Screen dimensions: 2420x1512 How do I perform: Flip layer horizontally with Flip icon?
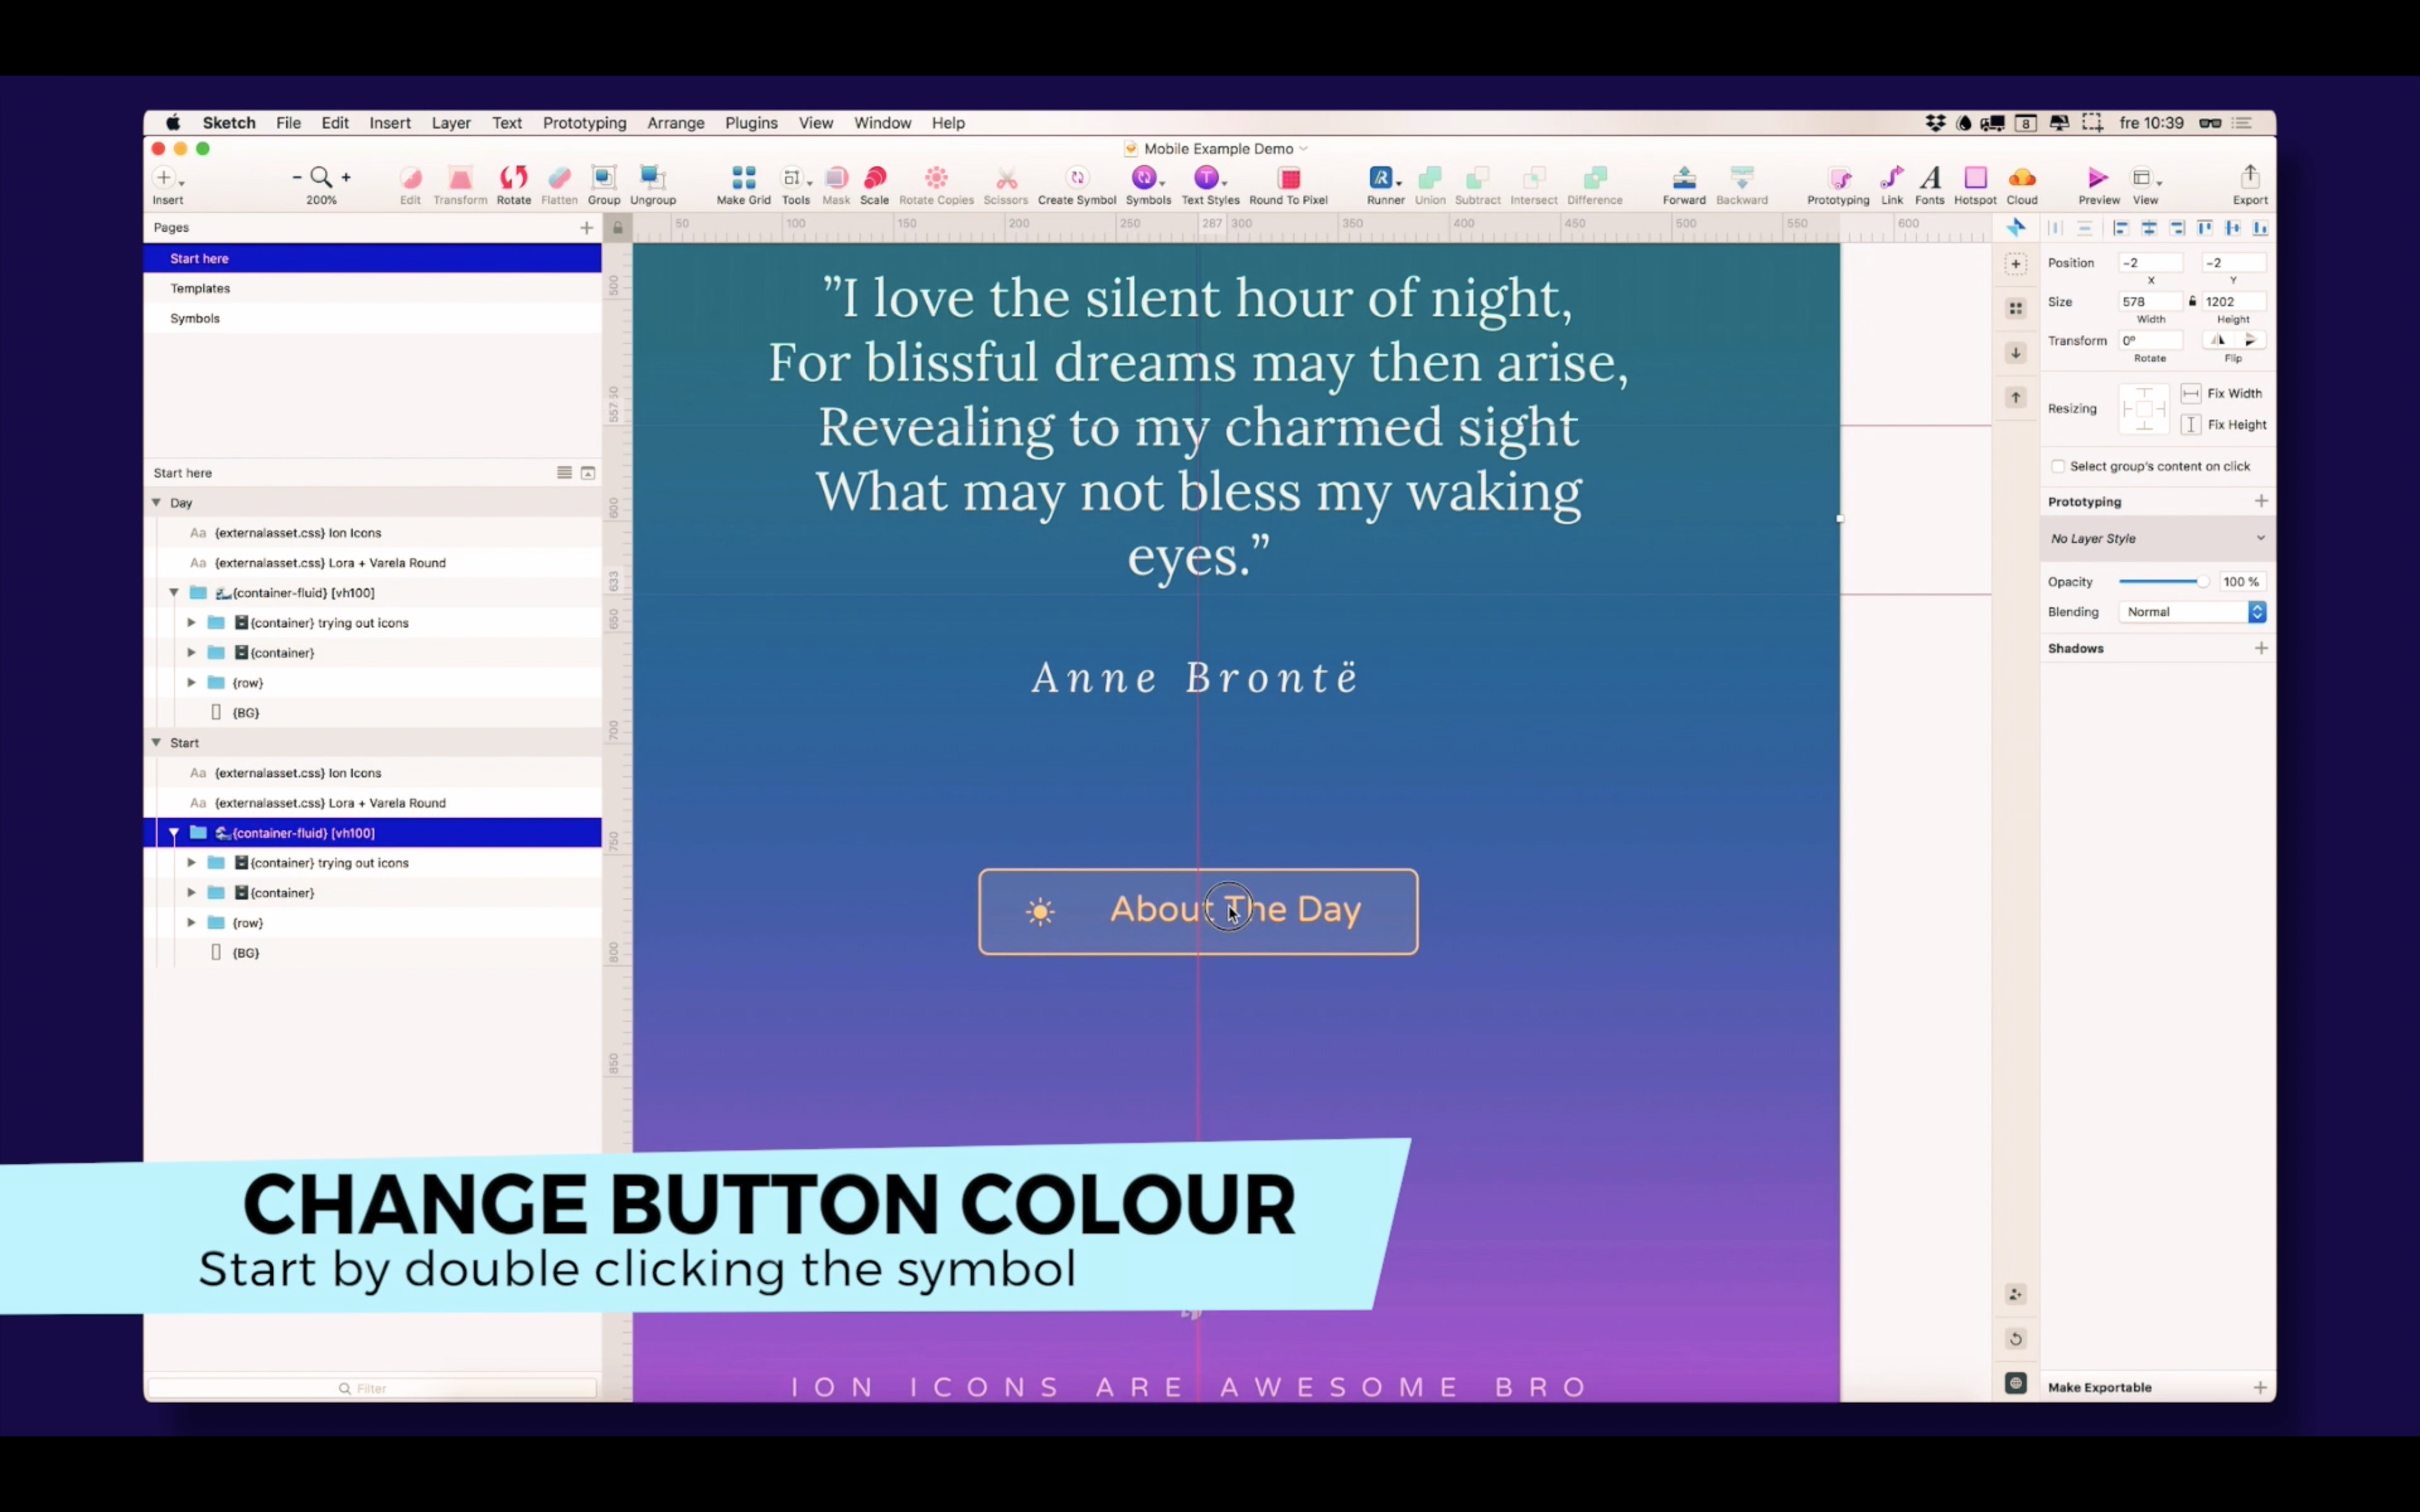click(2217, 340)
